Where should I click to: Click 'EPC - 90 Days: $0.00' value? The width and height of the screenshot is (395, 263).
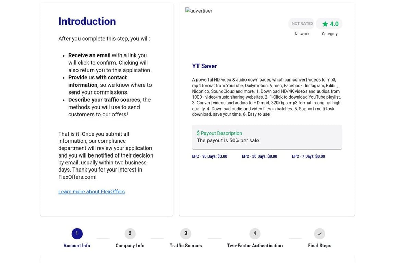[210, 156]
